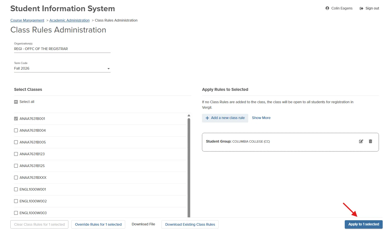Screen dimensions: 391x230
Task: Click the Organization(s) field
Action: 62,49
